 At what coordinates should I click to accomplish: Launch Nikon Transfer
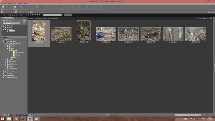15,8
